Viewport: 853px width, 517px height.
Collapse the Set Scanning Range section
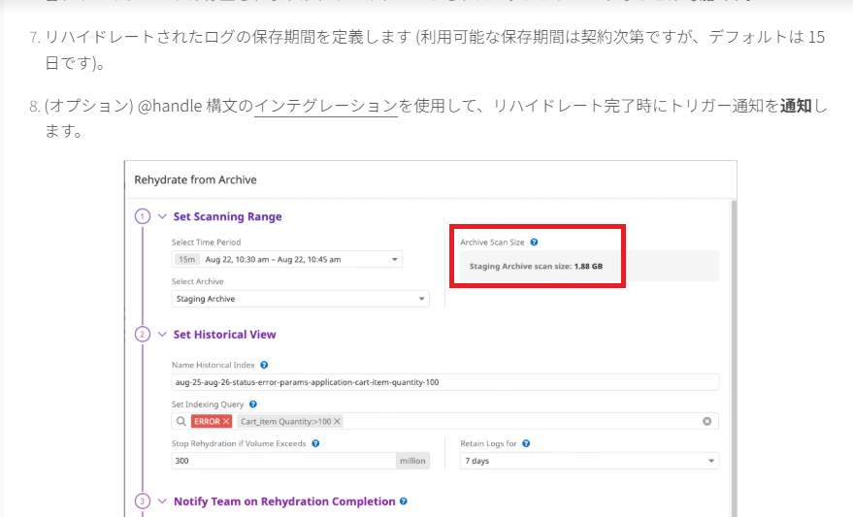[x=162, y=216]
